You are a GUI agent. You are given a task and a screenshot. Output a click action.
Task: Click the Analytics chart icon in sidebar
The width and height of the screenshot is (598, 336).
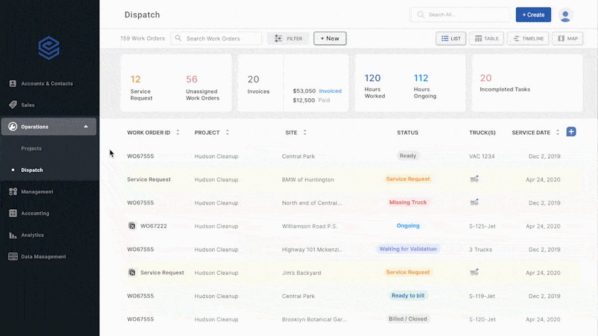coord(13,235)
